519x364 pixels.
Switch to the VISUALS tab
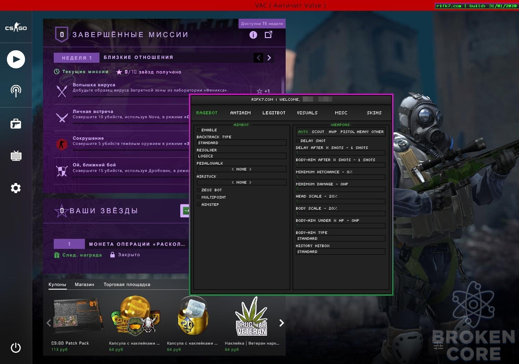(x=308, y=113)
